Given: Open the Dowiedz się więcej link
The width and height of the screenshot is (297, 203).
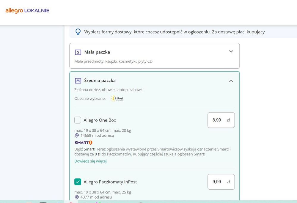Looking at the screenshot, I should [91, 161].
